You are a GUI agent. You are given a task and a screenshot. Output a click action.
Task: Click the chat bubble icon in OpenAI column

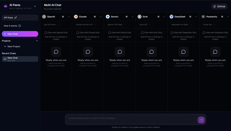(56, 52)
